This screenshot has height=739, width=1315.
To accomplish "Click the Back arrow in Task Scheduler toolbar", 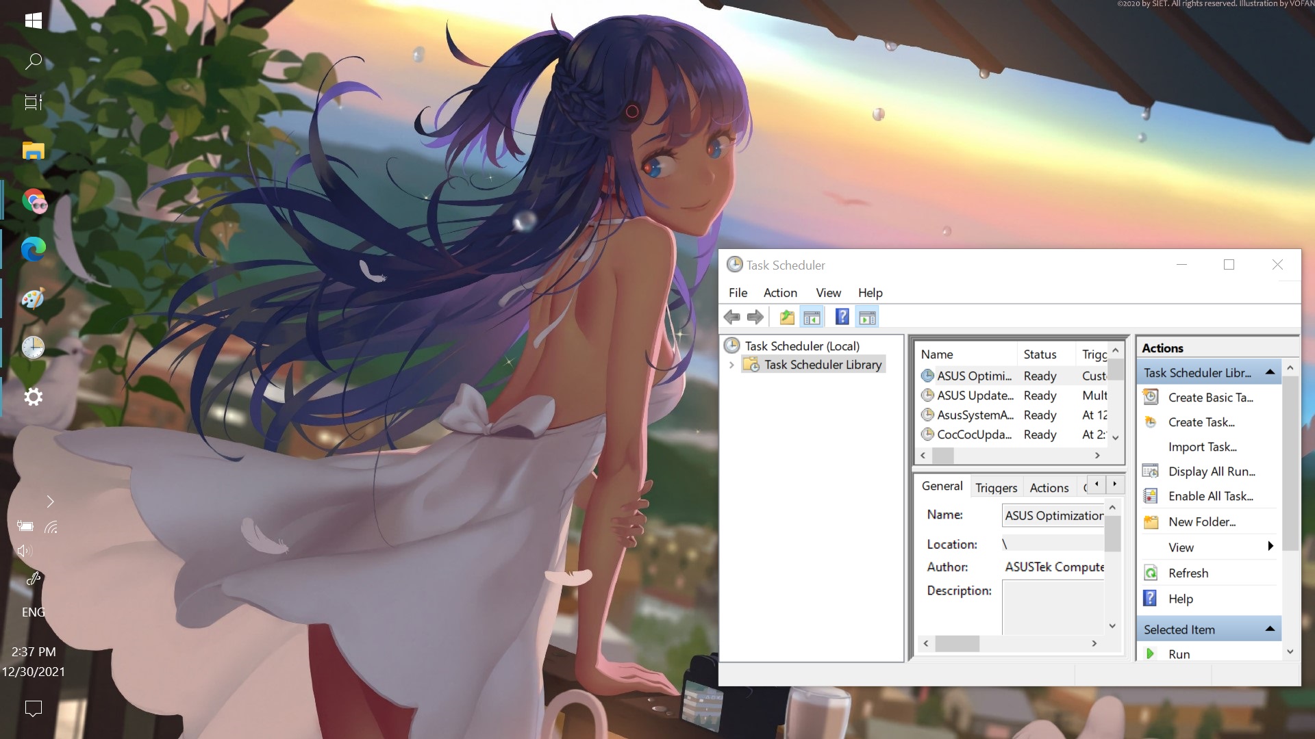I will 732,317.
